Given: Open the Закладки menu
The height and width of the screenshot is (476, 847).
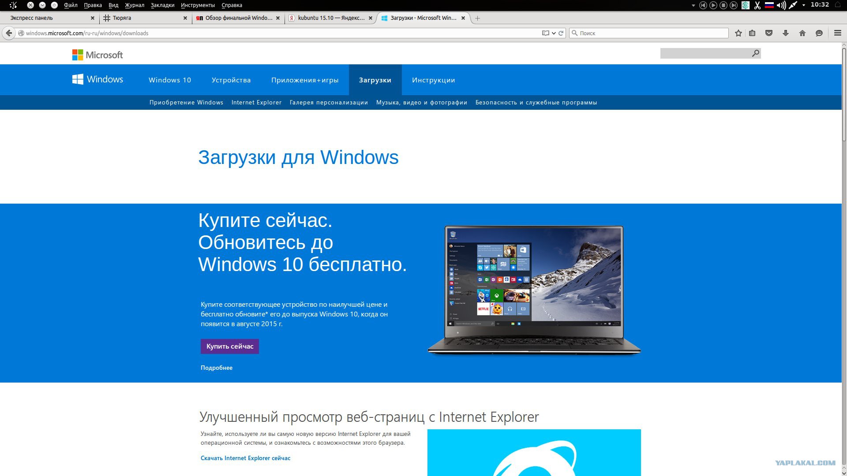Looking at the screenshot, I should [x=162, y=5].
